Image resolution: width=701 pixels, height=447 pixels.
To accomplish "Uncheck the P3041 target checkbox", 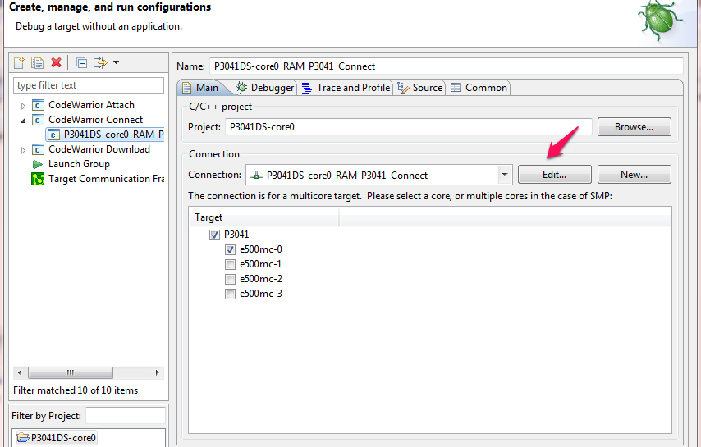I will point(215,235).
